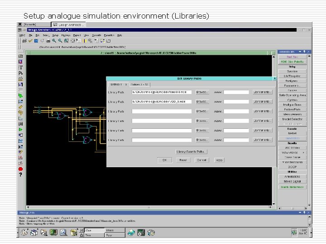Viewport: 326px width, 244px height.
Task: Cancel the Set Library Paths dialog
Action: (201, 160)
